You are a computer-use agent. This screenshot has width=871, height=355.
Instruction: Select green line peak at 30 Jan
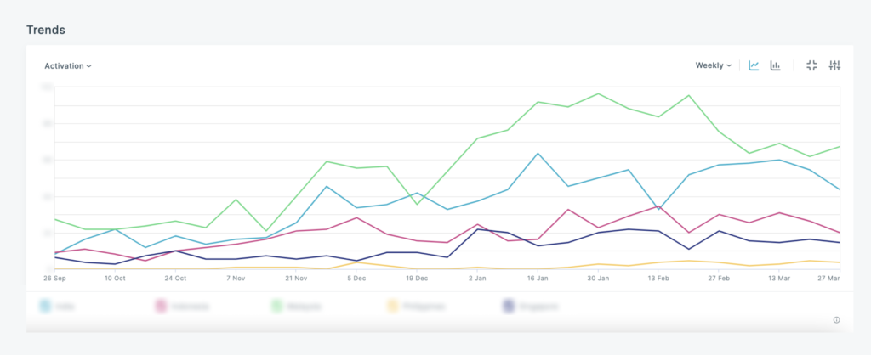[x=599, y=93]
